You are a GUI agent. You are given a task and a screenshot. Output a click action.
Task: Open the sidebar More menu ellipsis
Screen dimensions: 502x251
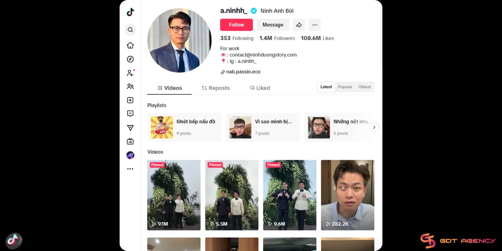click(x=130, y=169)
